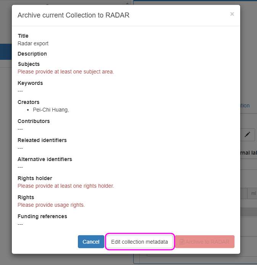This screenshot has height=265, width=257.
Task: Click the rights holder warning message
Action: click(66, 186)
